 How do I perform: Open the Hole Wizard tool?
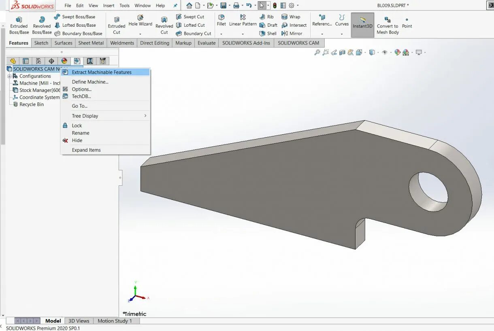[x=140, y=21]
